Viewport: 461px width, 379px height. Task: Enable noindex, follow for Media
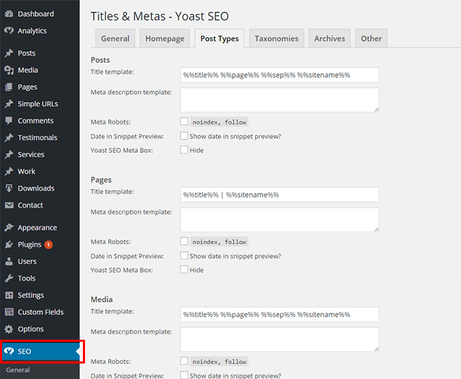pyautogui.click(x=184, y=361)
